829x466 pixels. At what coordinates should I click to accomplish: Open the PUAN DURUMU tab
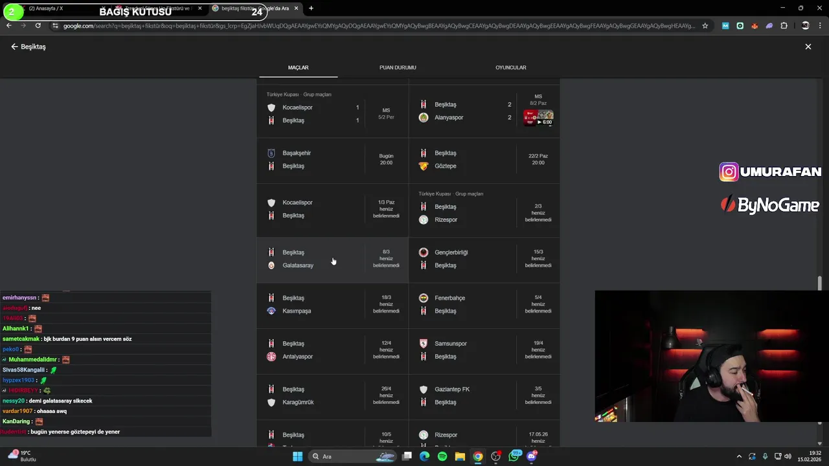(398, 67)
